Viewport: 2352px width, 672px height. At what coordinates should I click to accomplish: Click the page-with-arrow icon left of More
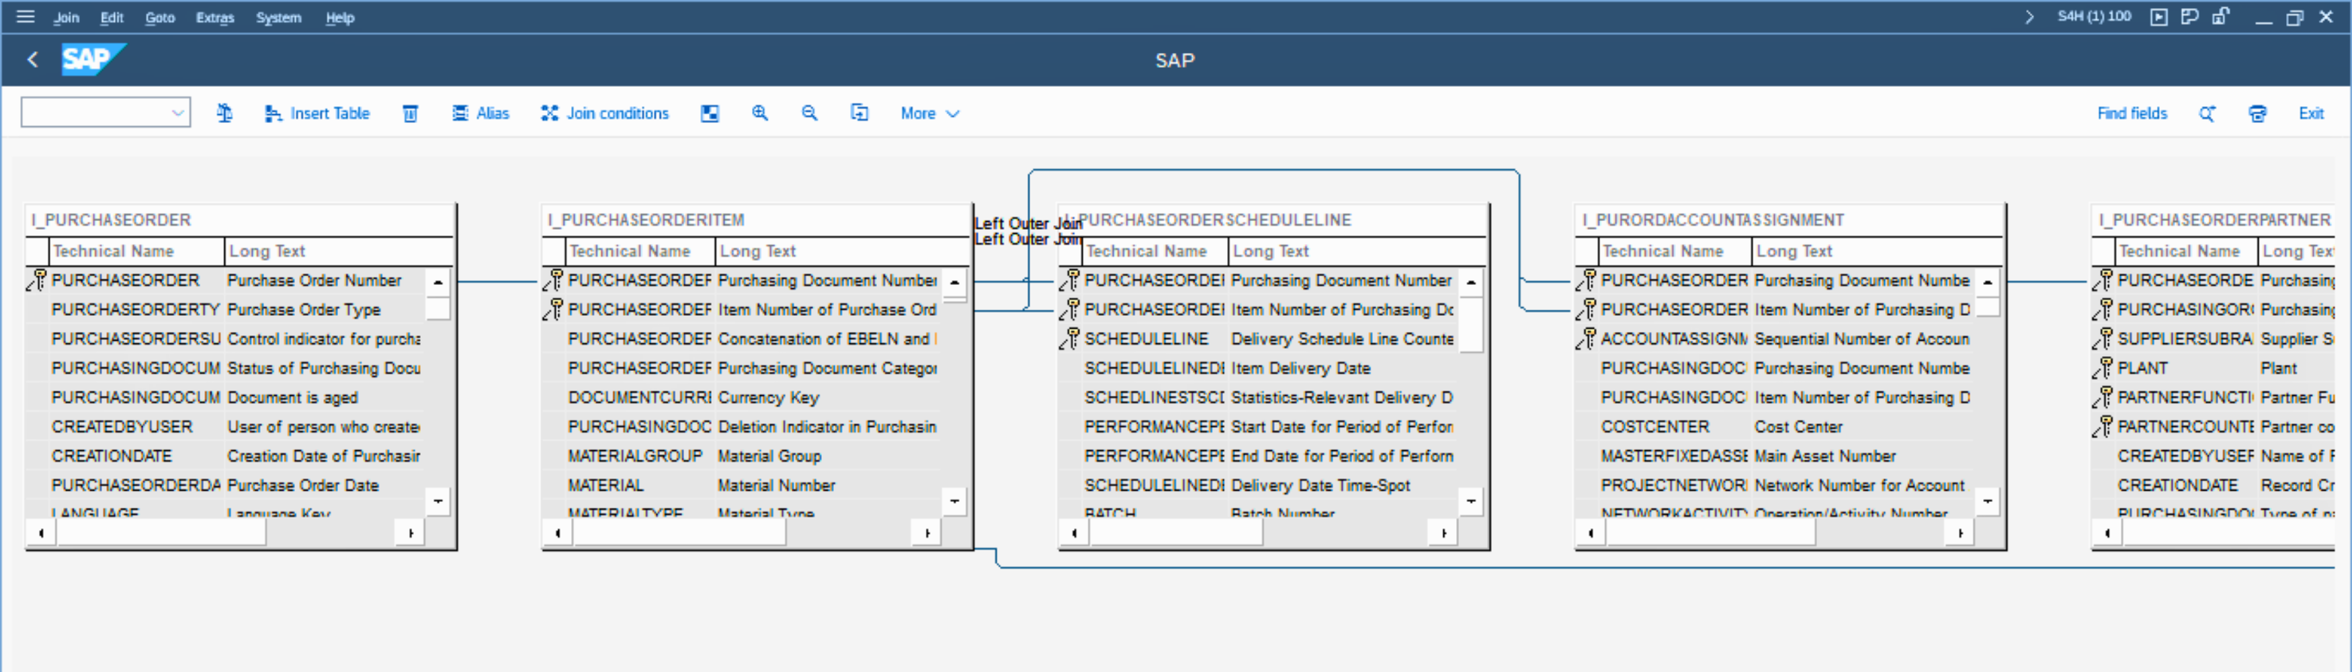click(x=859, y=113)
